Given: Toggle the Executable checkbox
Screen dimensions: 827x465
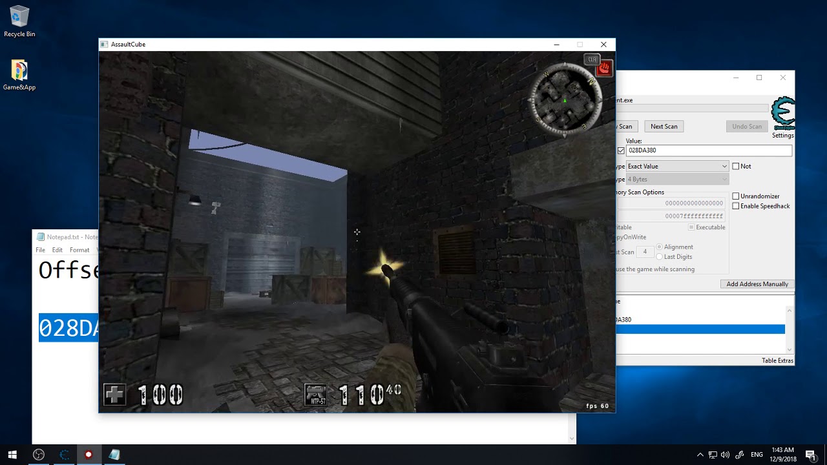Looking at the screenshot, I should coord(691,227).
